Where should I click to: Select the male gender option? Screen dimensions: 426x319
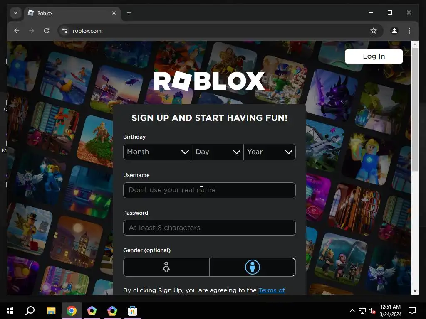253,267
